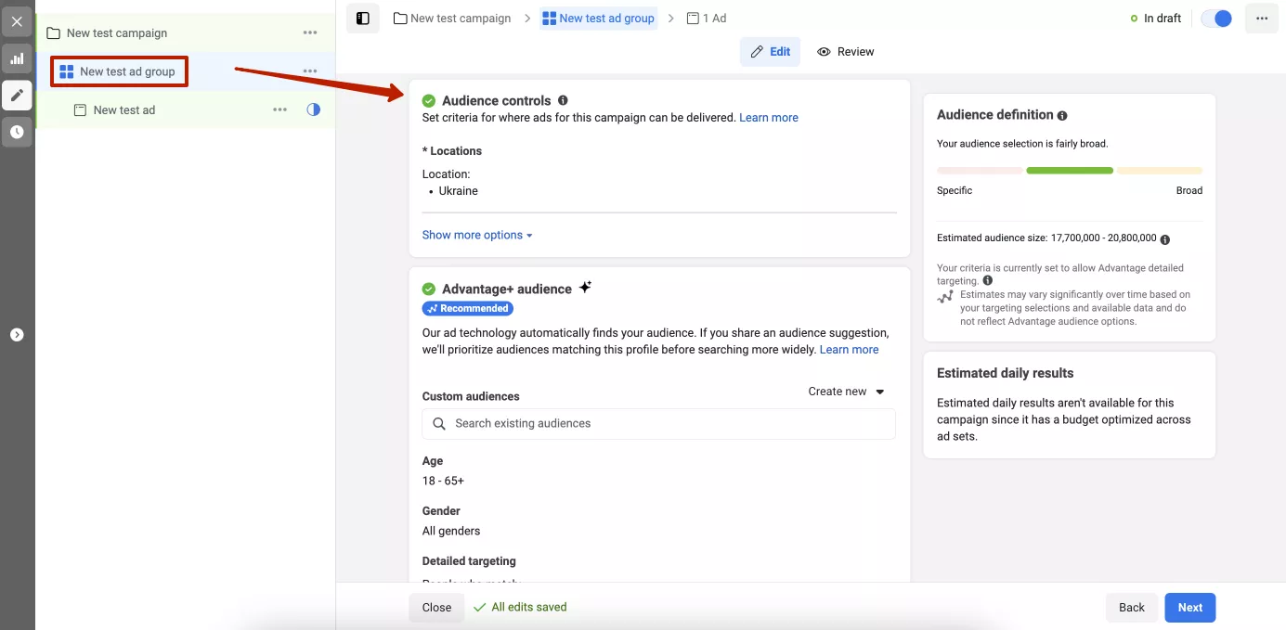Click the All edits saved status
Viewport: 1286px width, 630px height.
point(520,607)
